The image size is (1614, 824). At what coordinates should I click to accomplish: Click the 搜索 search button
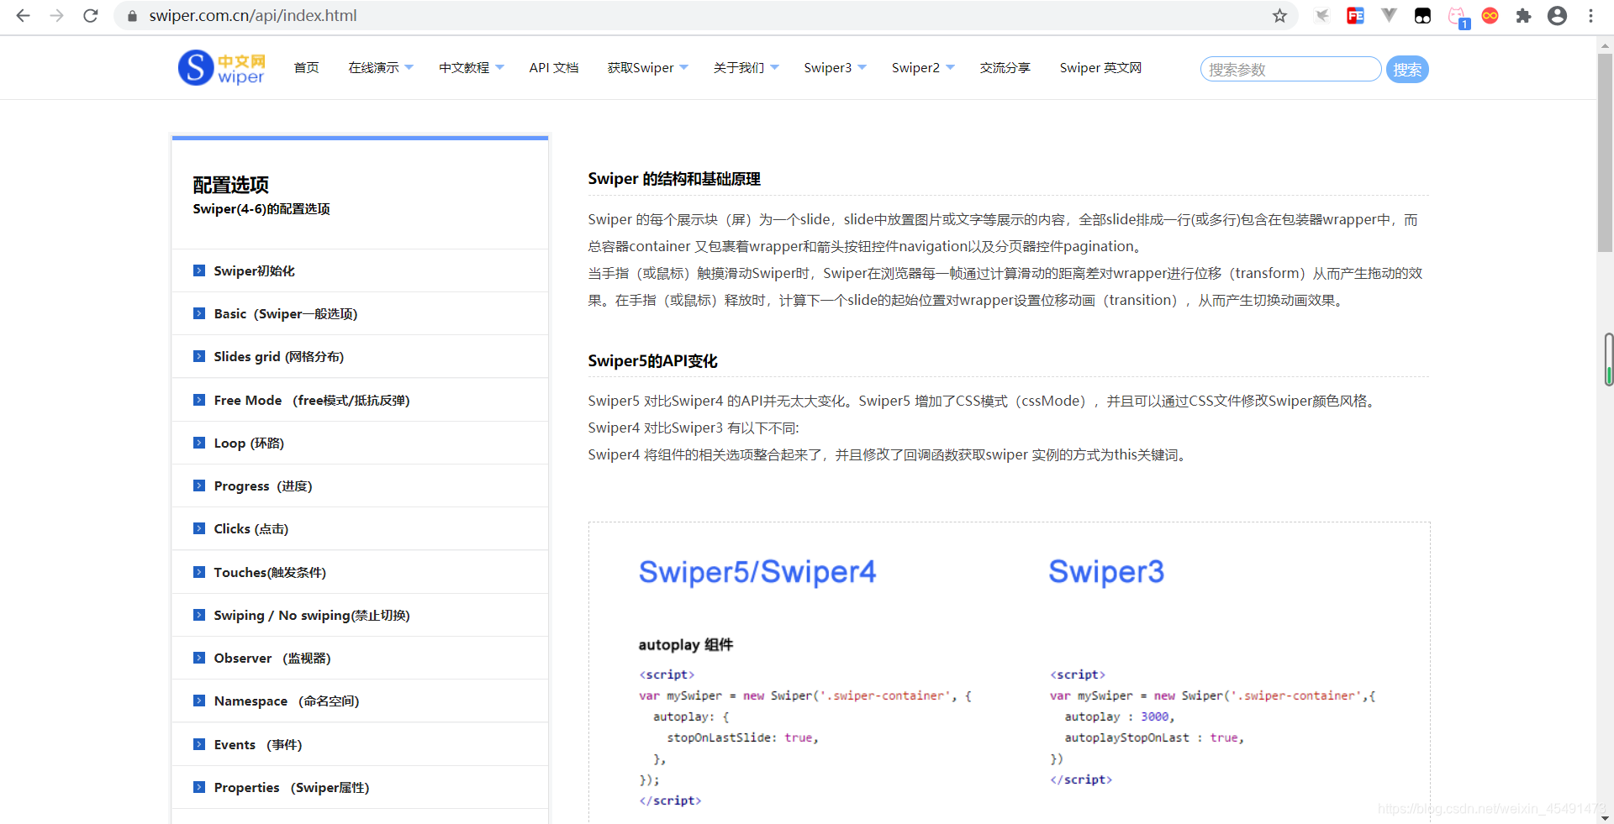pyautogui.click(x=1407, y=70)
